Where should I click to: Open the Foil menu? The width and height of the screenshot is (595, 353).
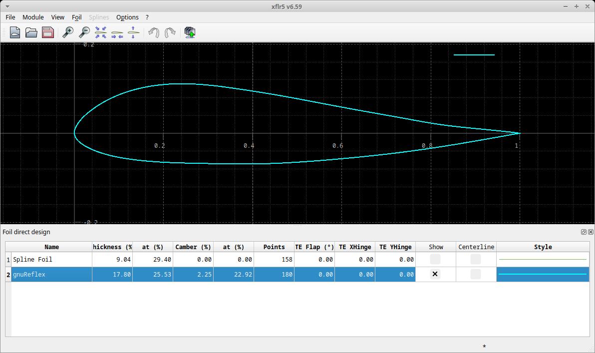[x=76, y=17]
